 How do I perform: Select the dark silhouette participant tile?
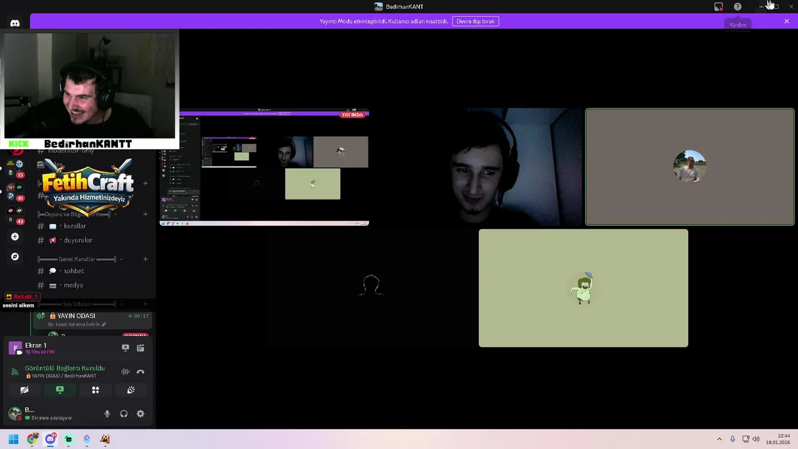click(x=372, y=288)
